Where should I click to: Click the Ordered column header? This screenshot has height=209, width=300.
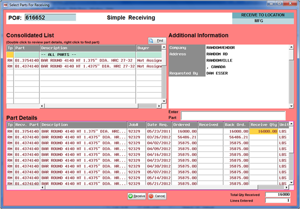point(184,125)
